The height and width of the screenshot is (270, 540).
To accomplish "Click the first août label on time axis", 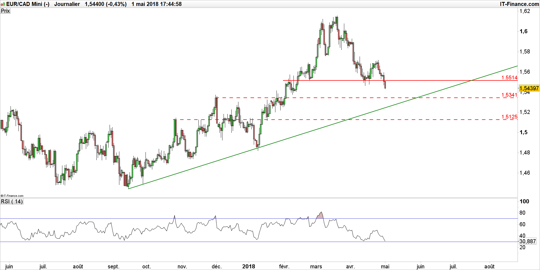I will click(78, 266).
